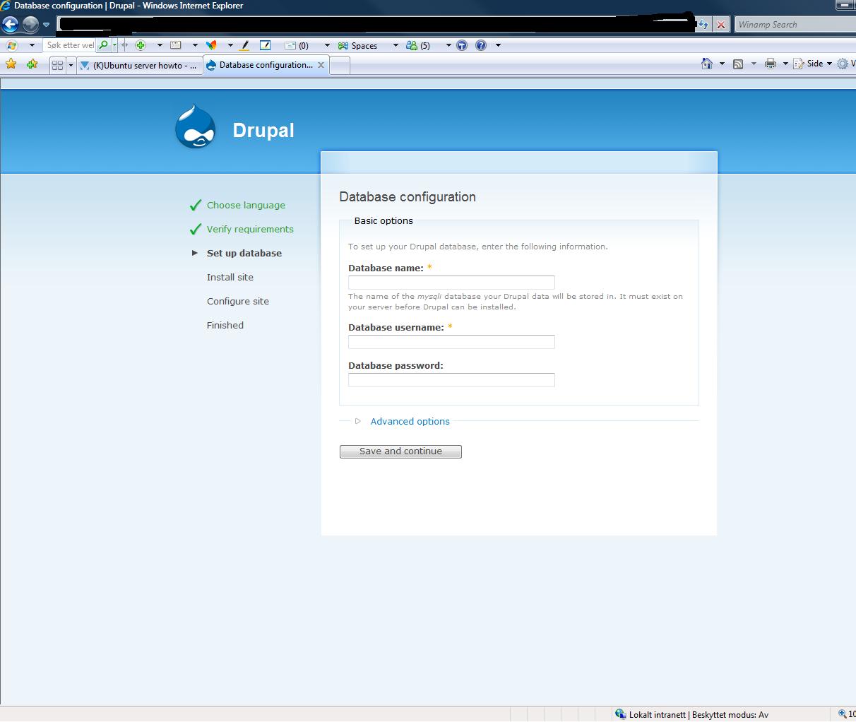Open the tab list dropdown arrow
This screenshot has height=722, width=856.
click(x=71, y=65)
